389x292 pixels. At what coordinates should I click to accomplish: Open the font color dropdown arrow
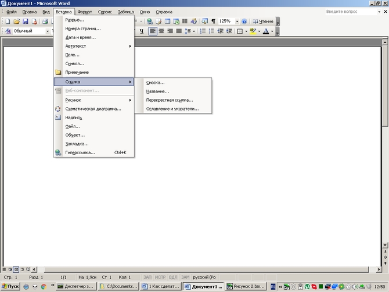point(272,31)
